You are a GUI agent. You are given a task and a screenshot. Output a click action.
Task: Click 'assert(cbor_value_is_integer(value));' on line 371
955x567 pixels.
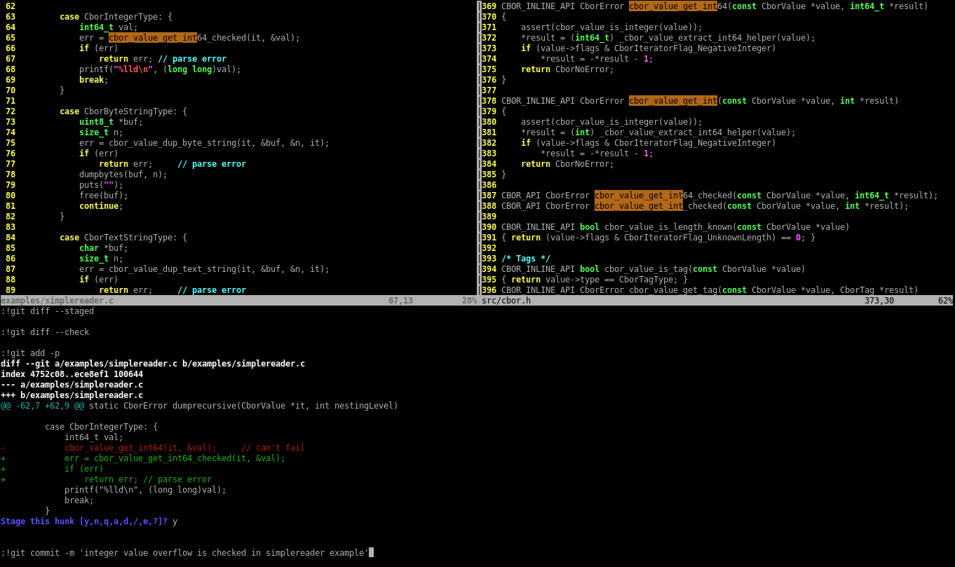(x=611, y=27)
